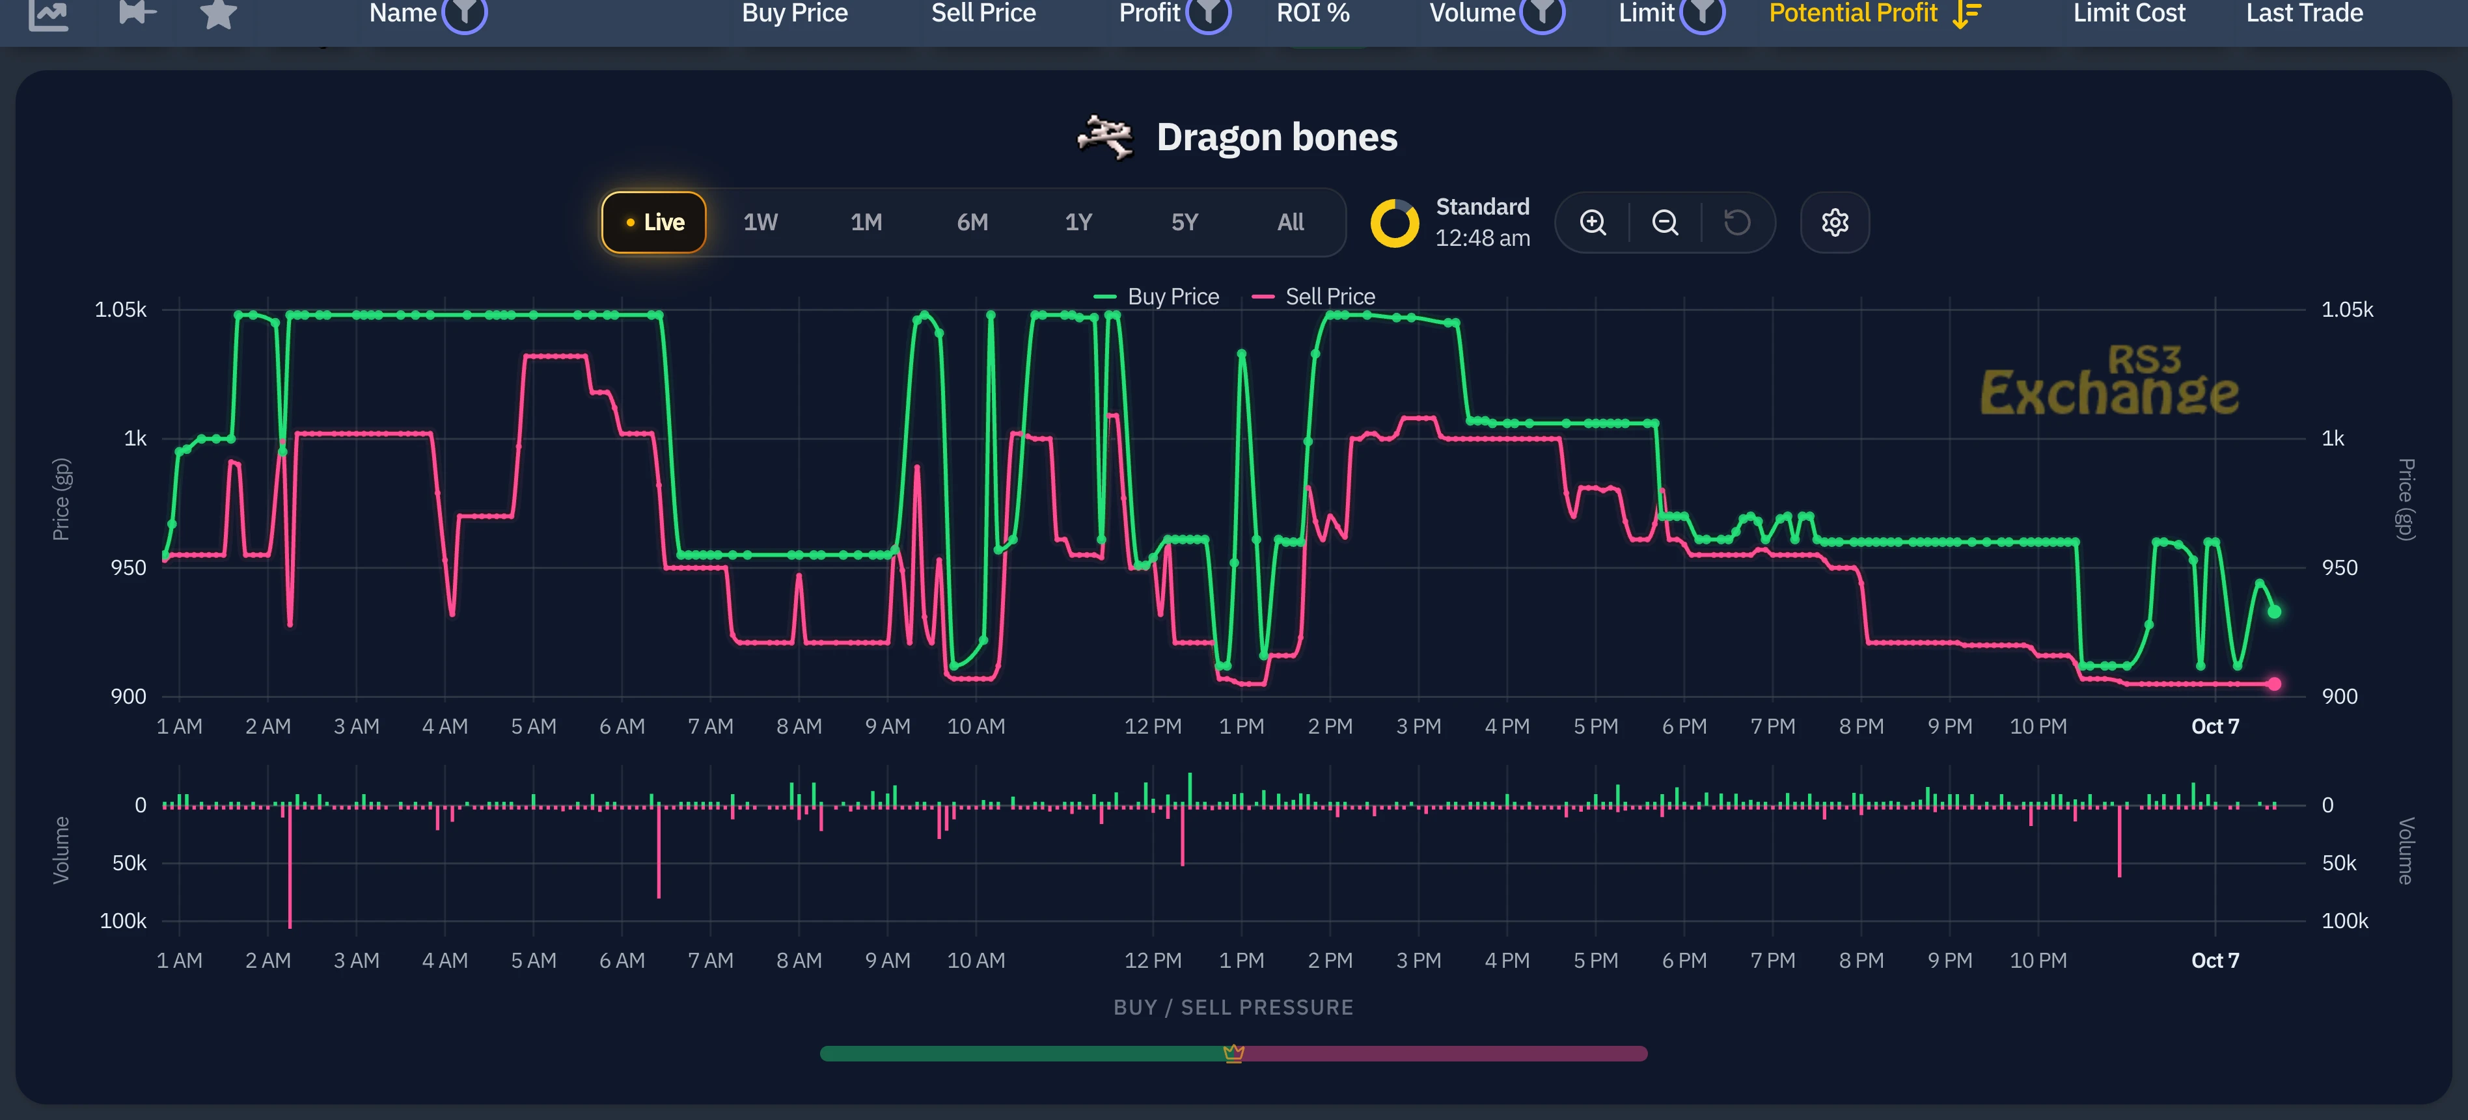Click the crown marker on pressure bar

click(x=1234, y=1053)
